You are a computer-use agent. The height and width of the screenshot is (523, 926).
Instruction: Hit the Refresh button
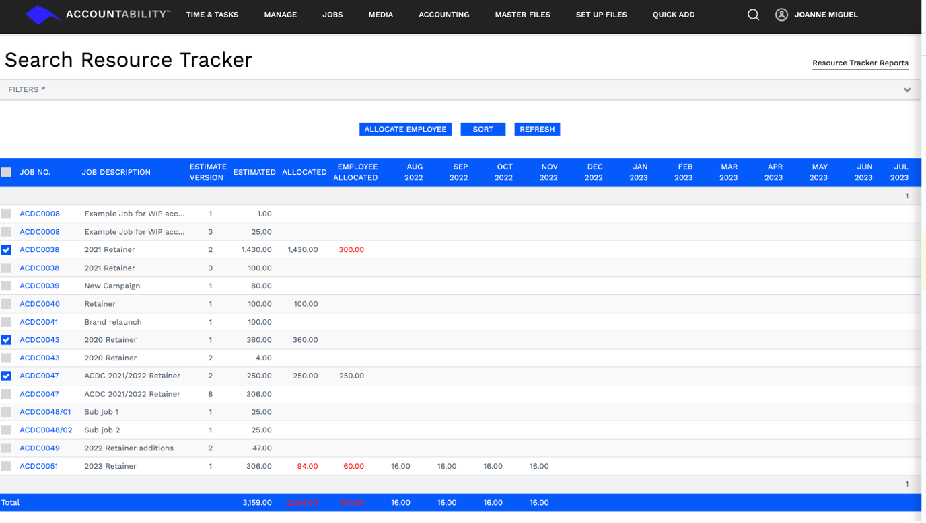tap(537, 129)
